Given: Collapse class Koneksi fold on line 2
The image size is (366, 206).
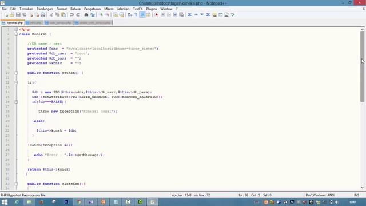Looking at the screenshot, I should coord(16,34).
